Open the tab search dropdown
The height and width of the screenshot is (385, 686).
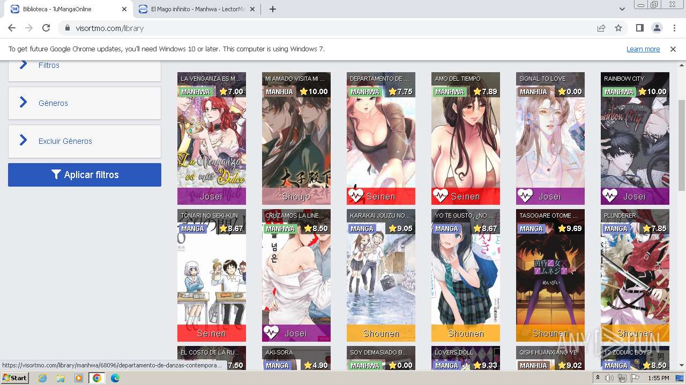(622, 9)
